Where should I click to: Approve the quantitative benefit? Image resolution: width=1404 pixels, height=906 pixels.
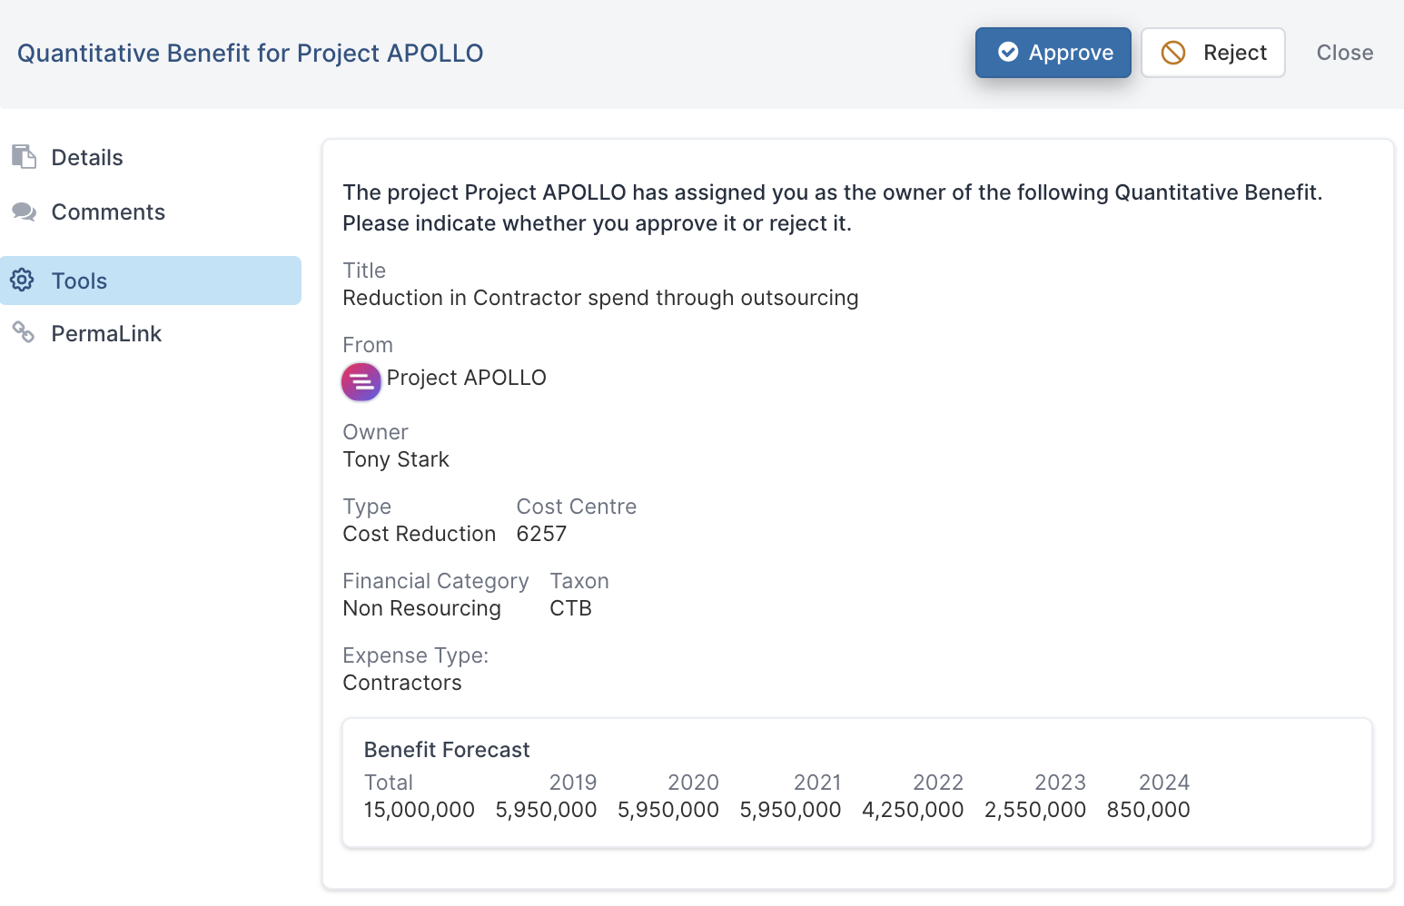(x=1053, y=53)
